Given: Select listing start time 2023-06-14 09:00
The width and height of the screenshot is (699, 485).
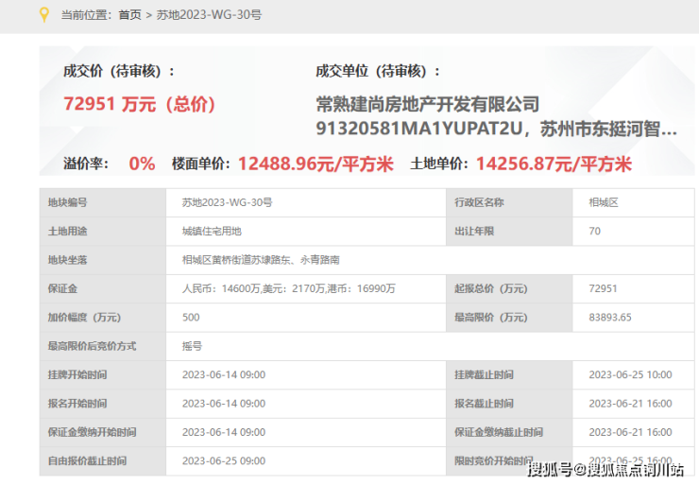Looking at the screenshot, I should tap(224, 374).
